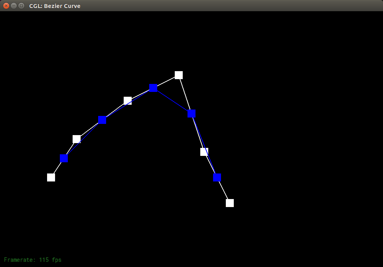Screen dimensions: 383x267
Task: Click the lowest blue point on the right side
Action: pyautogui.click(x=217, y=177)
